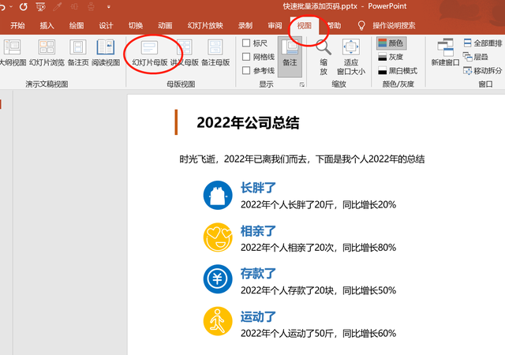Select the running person icon
505x355 pixels.
pyautogui.click(x=218, y=321)
